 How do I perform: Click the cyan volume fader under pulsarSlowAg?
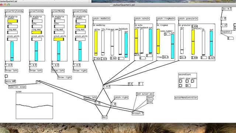pos(80,51)
